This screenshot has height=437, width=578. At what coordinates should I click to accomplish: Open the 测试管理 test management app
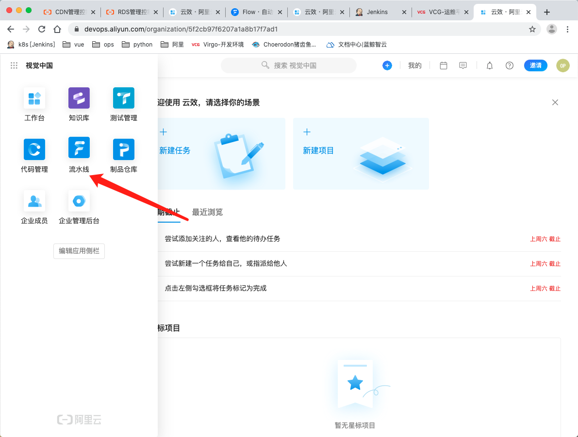tap(123, 104)
